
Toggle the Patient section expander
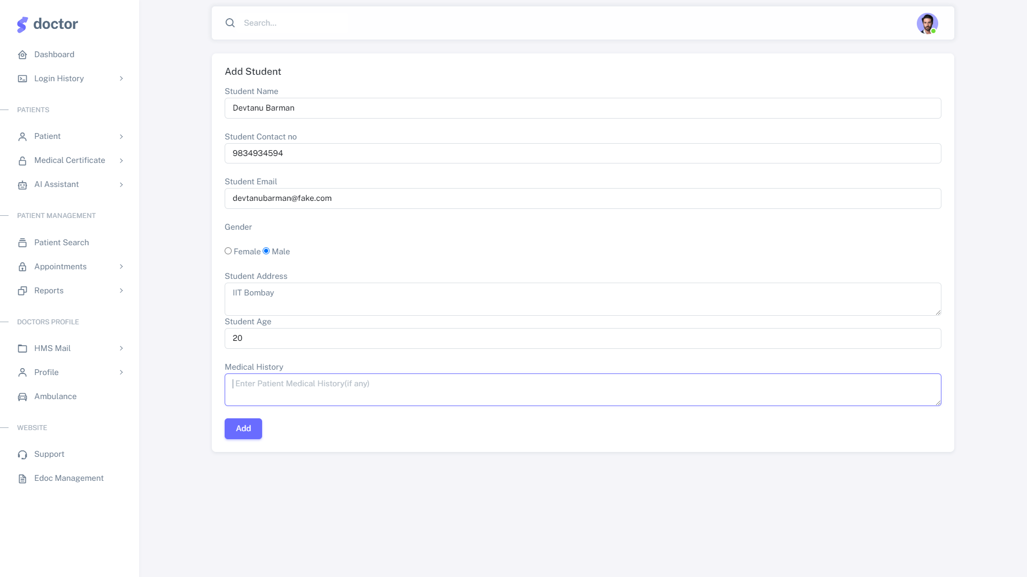[121, 136]
